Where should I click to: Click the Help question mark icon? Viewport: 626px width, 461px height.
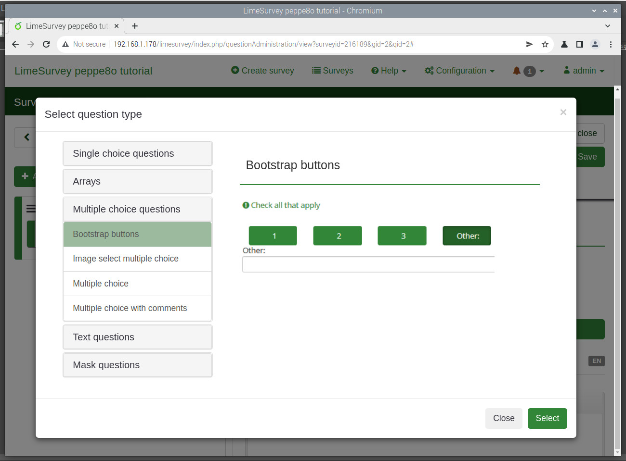point(375,71)
